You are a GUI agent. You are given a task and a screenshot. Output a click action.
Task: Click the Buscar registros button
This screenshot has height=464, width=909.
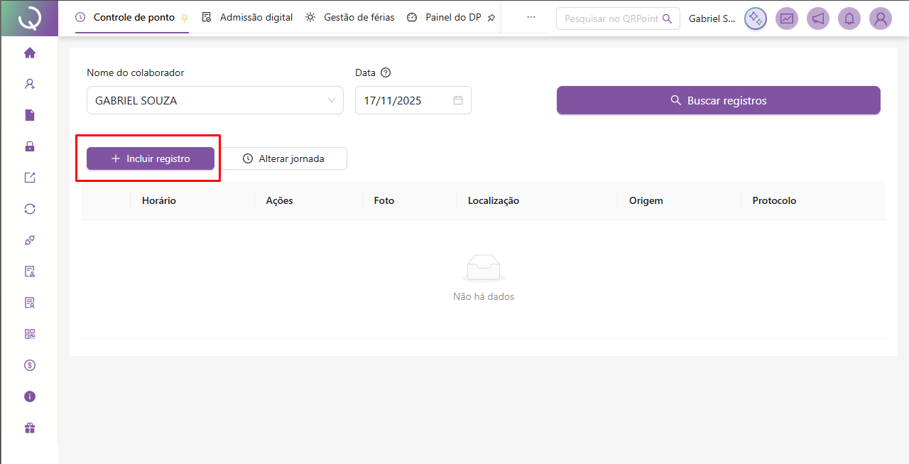pos(718,100)
